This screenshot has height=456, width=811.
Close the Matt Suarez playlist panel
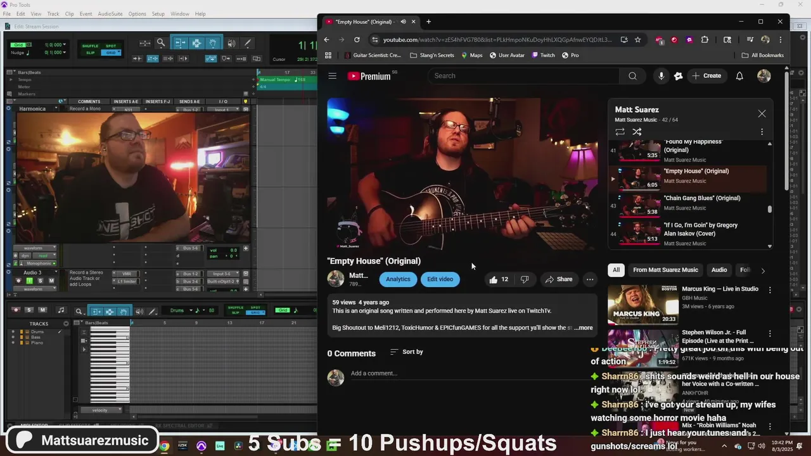tap(762, 113)
